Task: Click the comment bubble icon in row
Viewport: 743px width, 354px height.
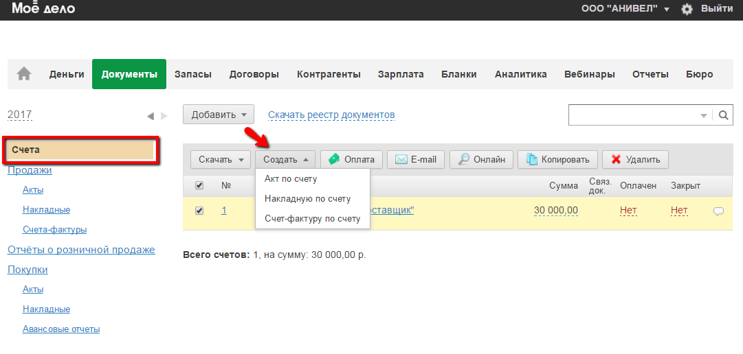Action: click(718, 211)
